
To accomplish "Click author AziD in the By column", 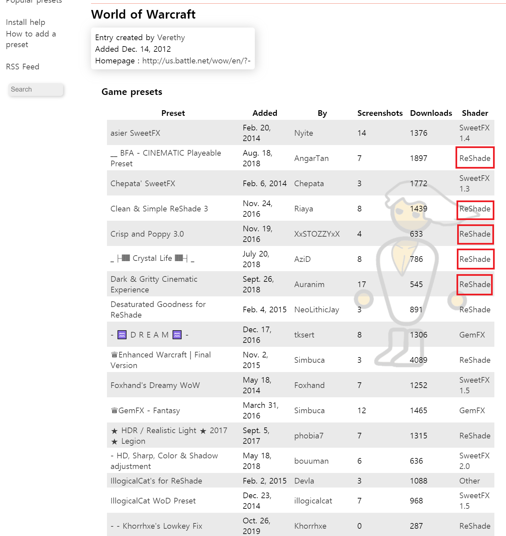I will (x=302, y=259).
